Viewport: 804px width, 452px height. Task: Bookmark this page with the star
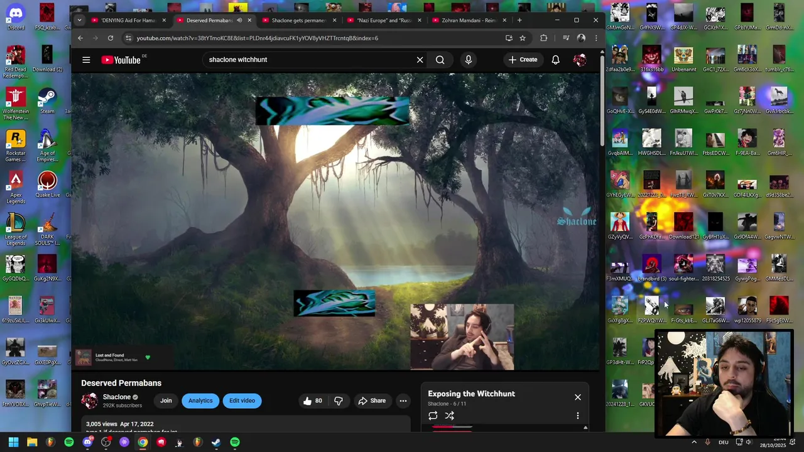[522, 38]
